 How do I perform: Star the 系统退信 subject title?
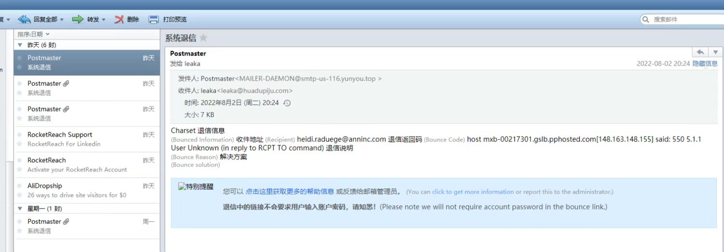(203, 38)
